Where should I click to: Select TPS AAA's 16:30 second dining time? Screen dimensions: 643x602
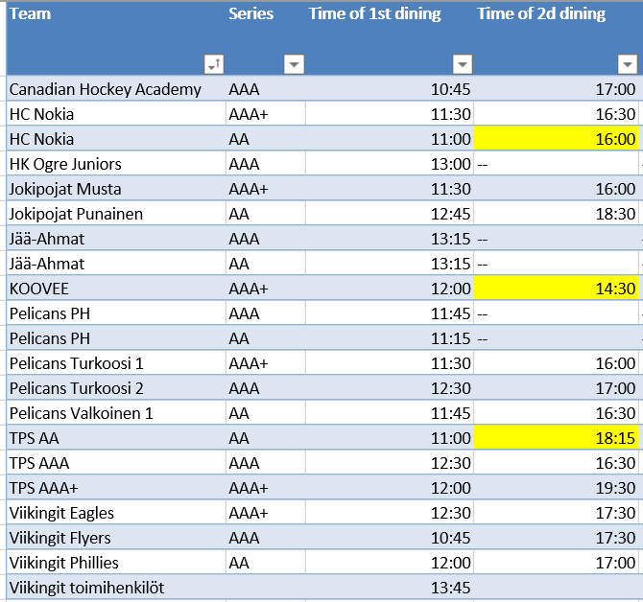coord(556,463)
